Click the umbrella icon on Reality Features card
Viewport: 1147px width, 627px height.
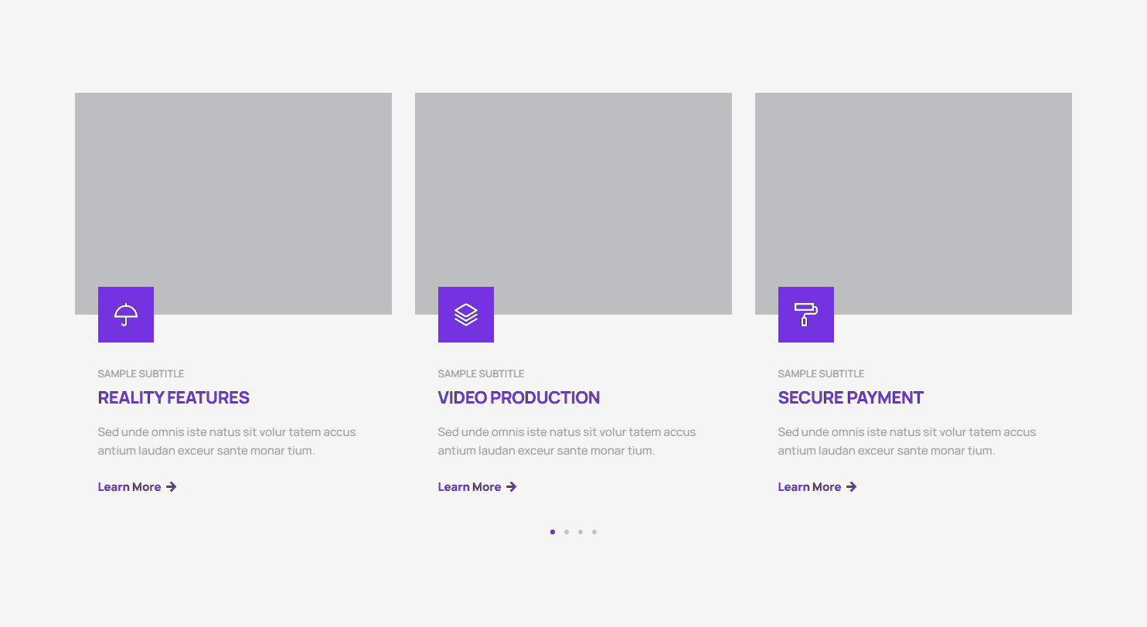(126, 315)
